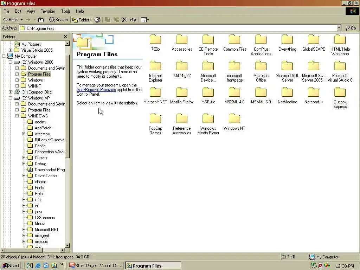Open the Favorites menu
Image resolution: width=360 pixels, height=270 pixels.
(48, 11)
